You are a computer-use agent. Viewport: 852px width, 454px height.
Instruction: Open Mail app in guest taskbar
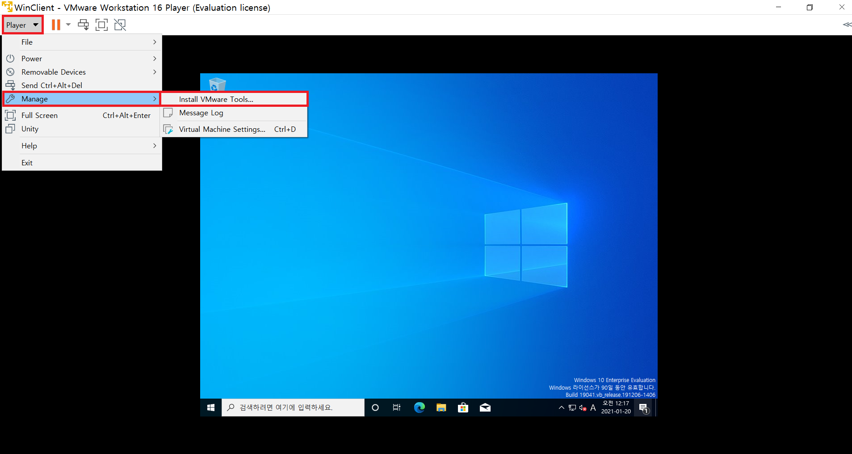485,408
